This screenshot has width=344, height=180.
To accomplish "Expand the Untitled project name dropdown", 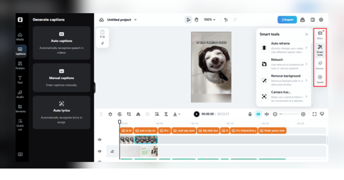I will [x=135, y=20].
